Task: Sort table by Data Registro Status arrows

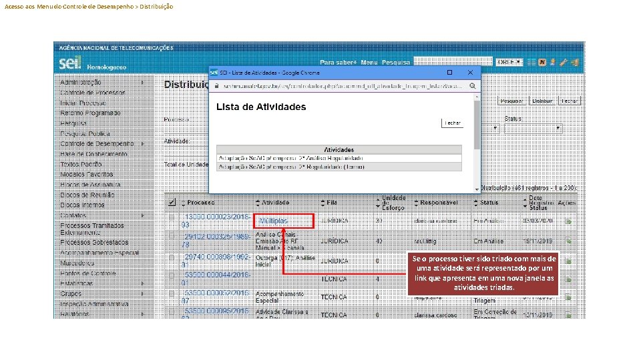Action: pyautogui.click(x=525, y=203)
